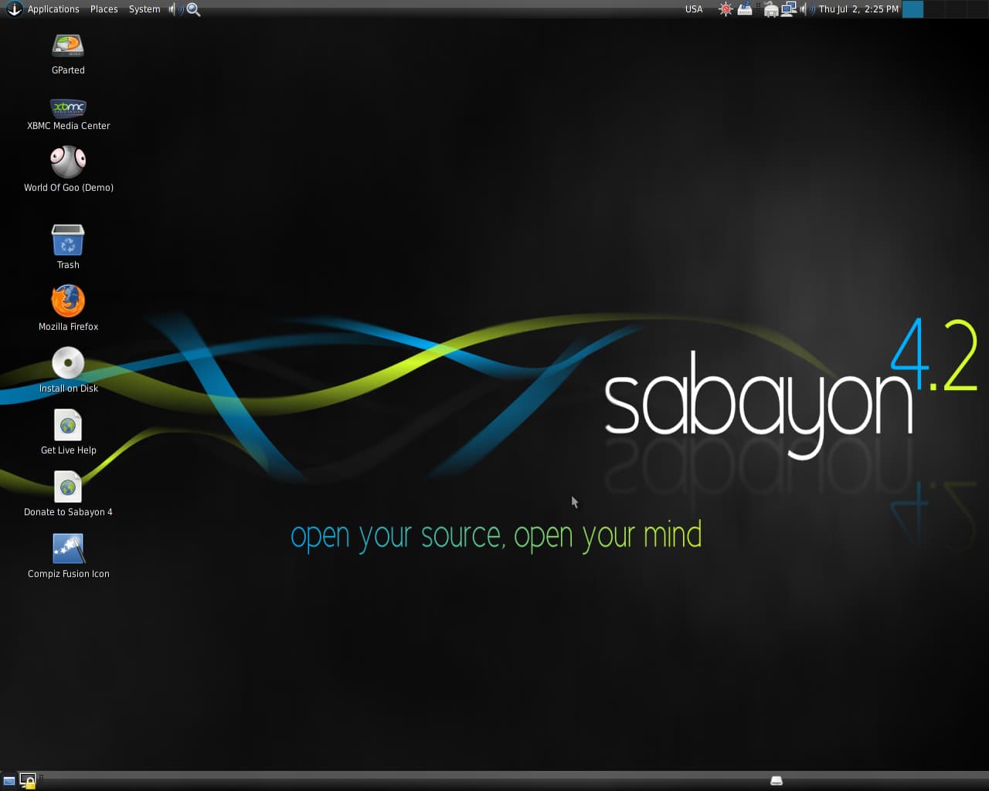
Task: Click the network monitor tray icon
Action: pyautogui.click(x=789, y=8)
